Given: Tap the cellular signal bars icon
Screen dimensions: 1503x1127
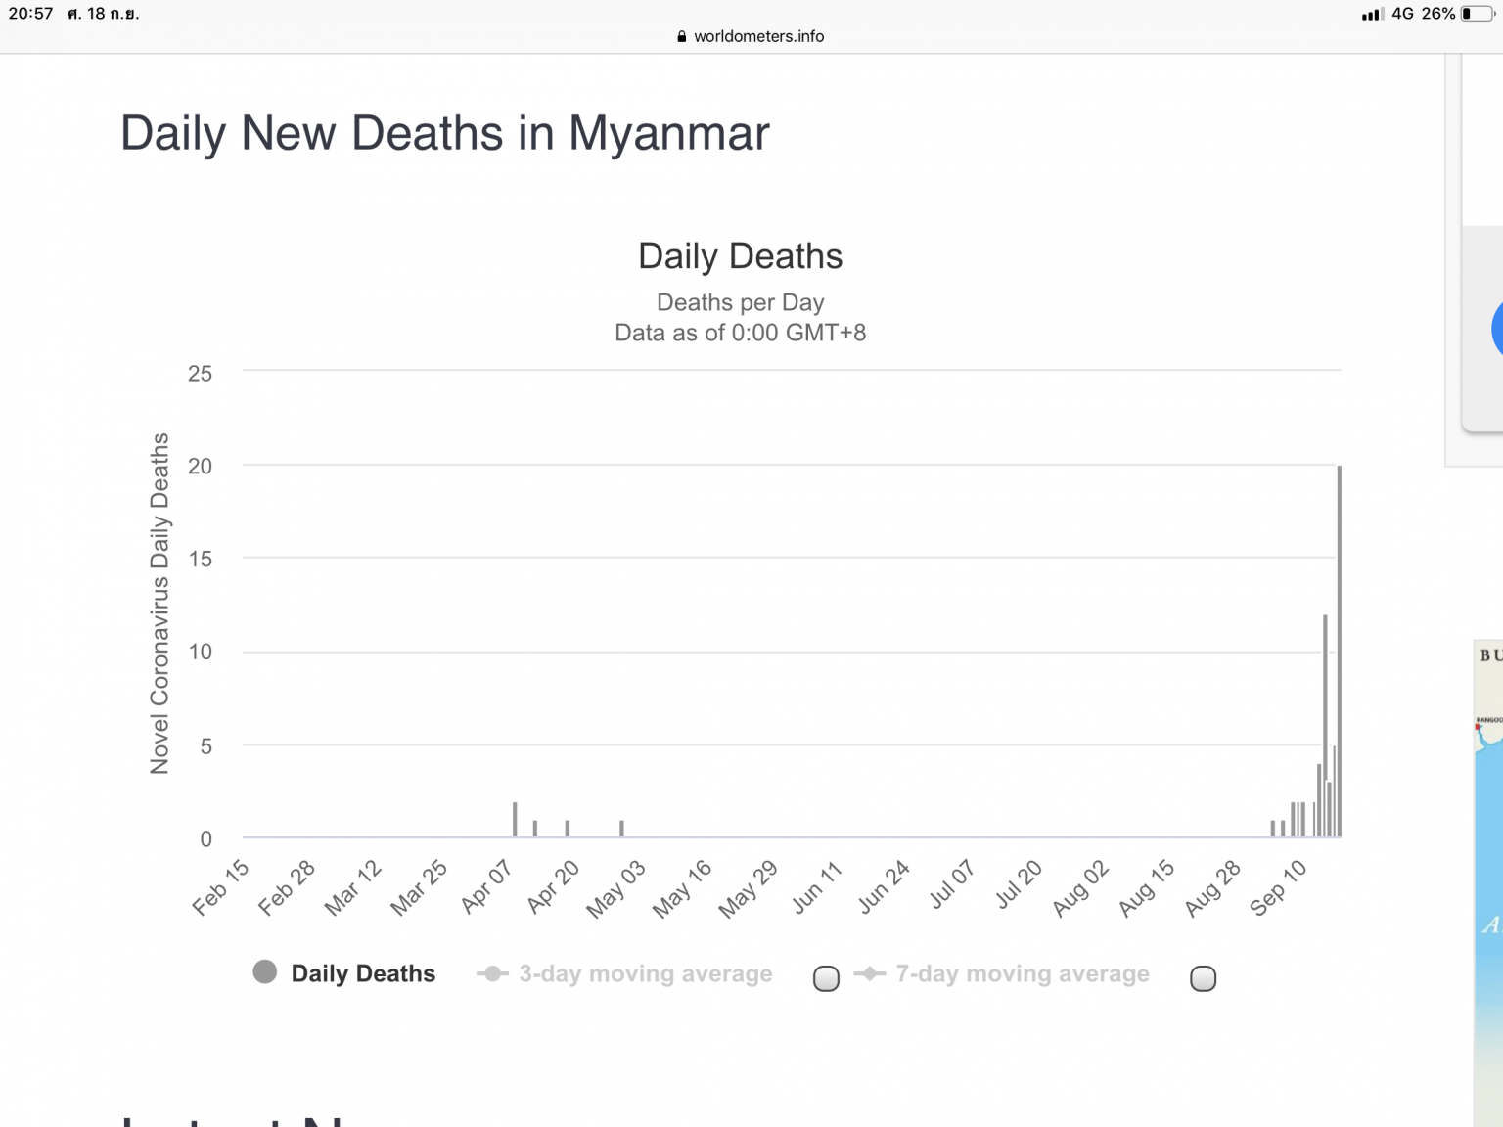Looking at the screenshot, I should point(1372,14).
